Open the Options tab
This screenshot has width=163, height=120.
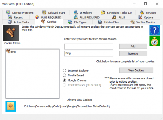(x=146, y=17)
